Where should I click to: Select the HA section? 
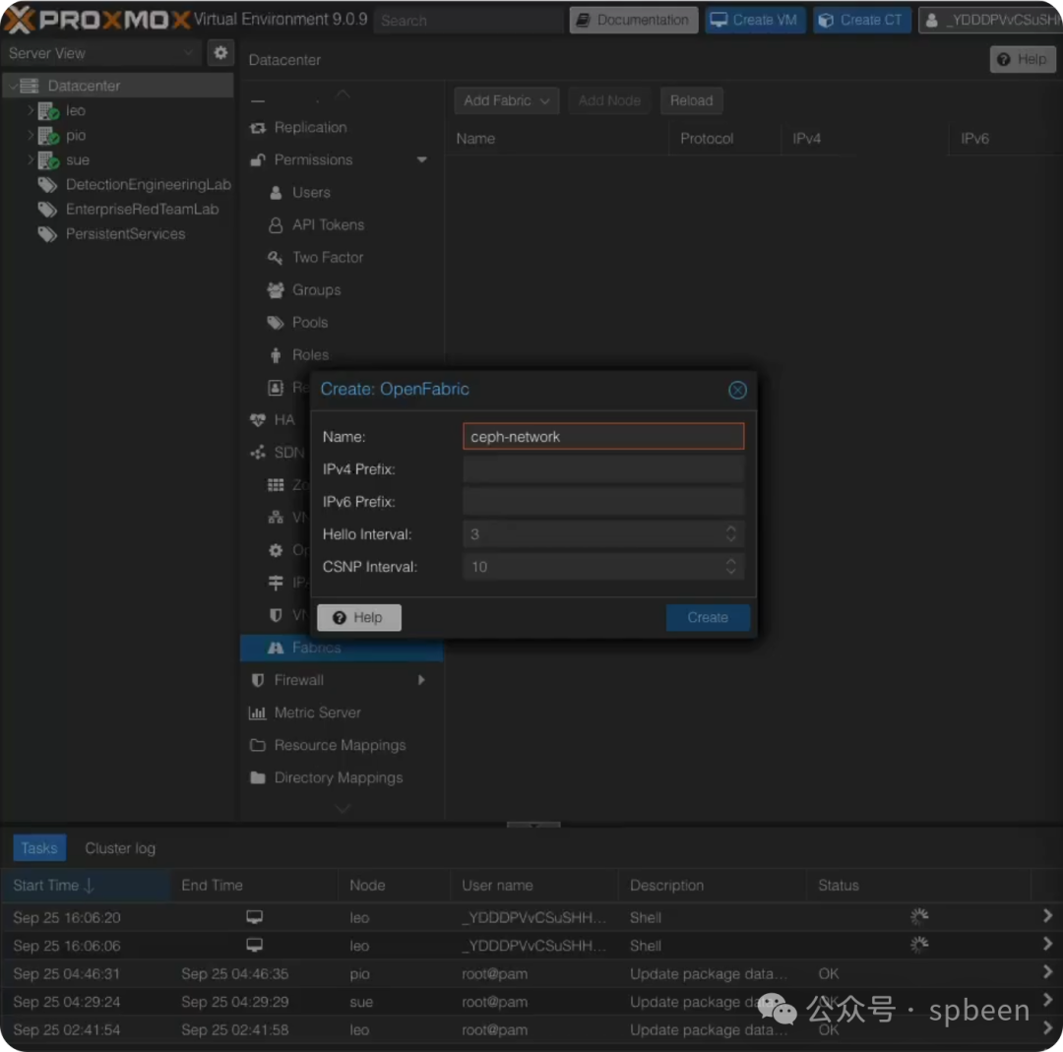(283, 419)
